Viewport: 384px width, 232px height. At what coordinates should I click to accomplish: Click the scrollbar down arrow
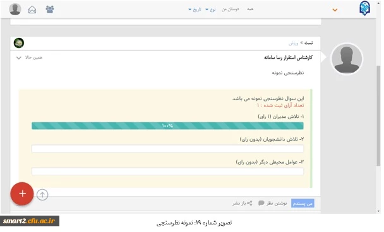[379, 211]
